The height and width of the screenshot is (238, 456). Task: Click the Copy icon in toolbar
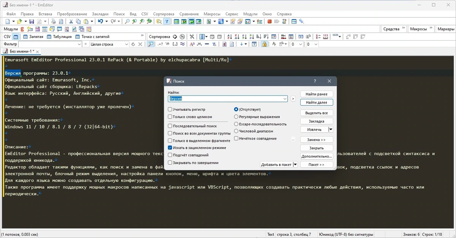tap(78, 22)
